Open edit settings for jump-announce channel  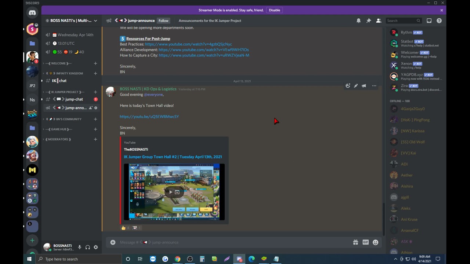tap(96, 108)
